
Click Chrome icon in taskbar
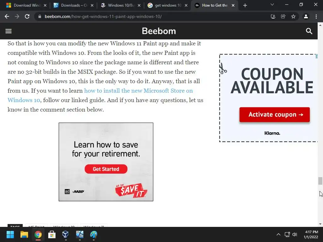pyautogui.click(x=38, y=234)
